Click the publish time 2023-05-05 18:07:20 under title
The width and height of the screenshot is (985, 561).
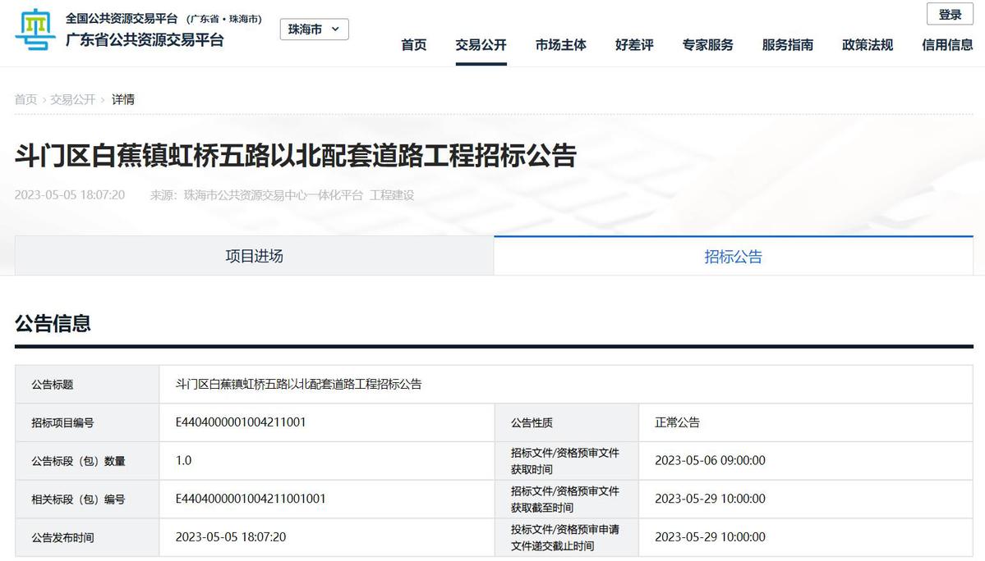point(70,195)
